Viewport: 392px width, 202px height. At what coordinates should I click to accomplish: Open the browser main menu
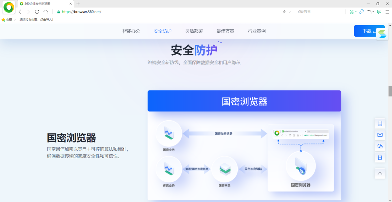point(387,11)
